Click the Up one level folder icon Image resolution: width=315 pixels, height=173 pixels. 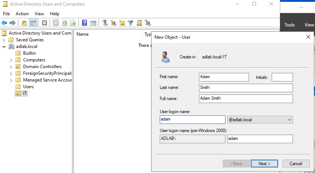[24, 23]
